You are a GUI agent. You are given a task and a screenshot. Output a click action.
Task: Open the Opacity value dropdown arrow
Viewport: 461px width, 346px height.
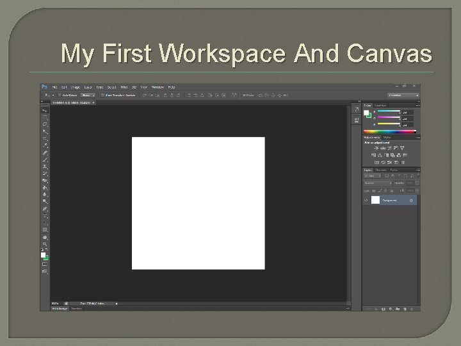coord(417,183)
